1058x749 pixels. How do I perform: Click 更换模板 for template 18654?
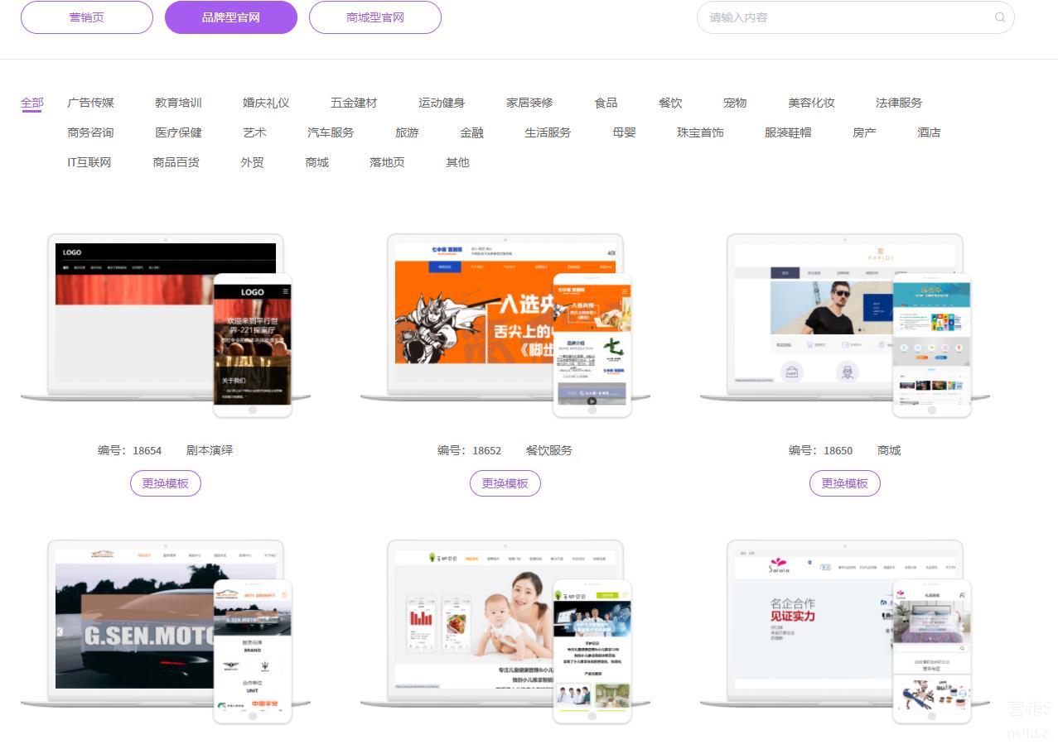pos(166,483)
